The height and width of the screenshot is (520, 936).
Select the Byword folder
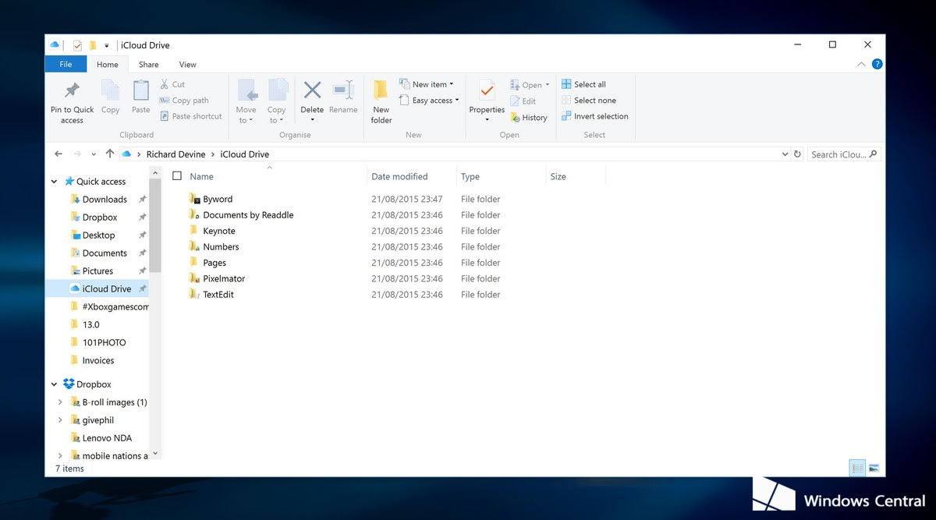[x=218, y=199]
